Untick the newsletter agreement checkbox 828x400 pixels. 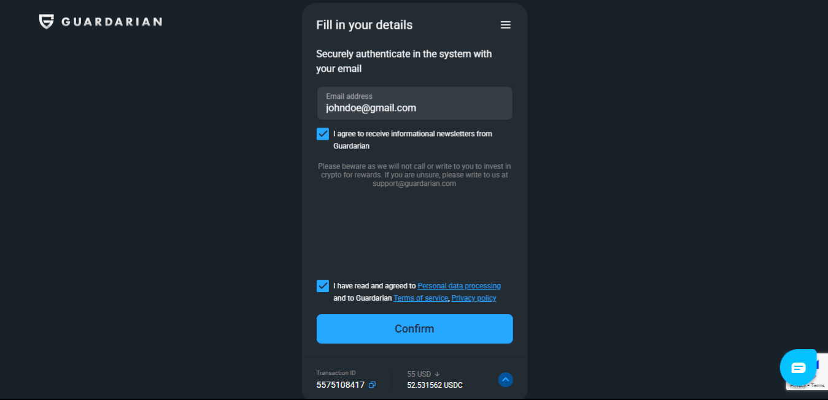(x=323, y=134)
